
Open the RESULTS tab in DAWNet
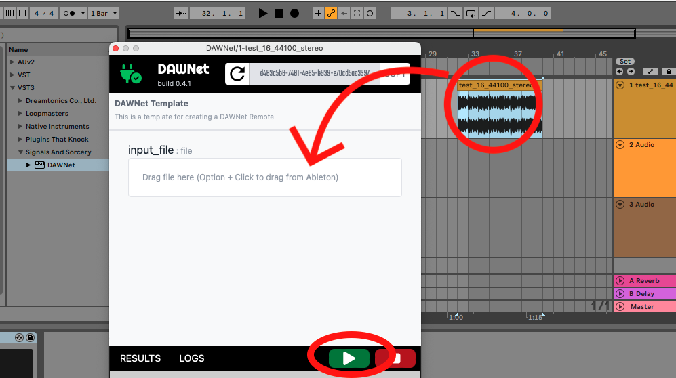click(x=140, y=358)
